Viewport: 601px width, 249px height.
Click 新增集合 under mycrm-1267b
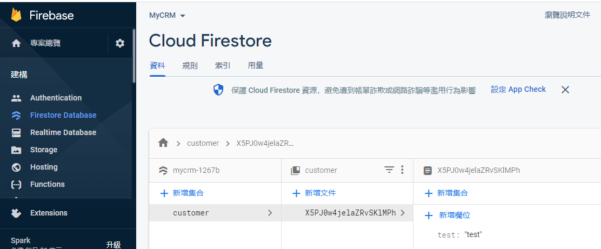coord(188,193)
